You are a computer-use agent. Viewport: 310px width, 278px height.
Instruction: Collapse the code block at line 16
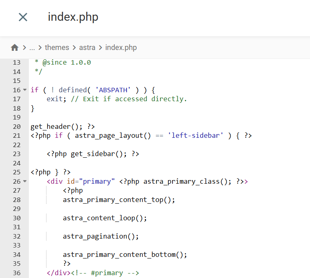pos(25,90)
